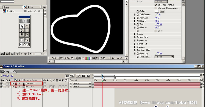206x107 pixels.
Task: Click current time 0:00:00:20 in Timeline
Action: click(7, 76)
